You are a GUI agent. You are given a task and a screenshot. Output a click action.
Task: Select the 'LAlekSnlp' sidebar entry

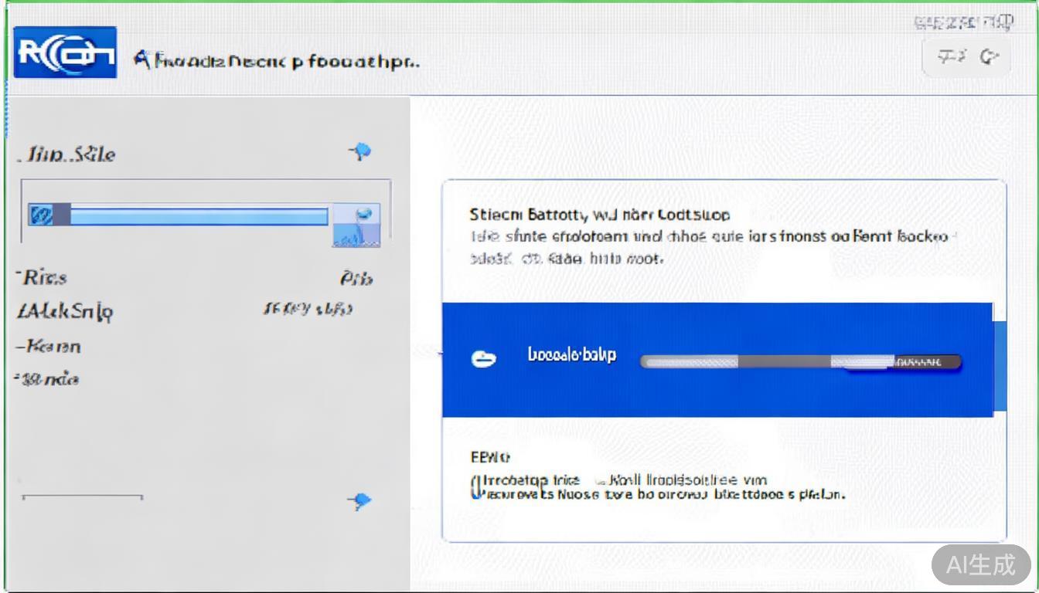coord(66,311)
